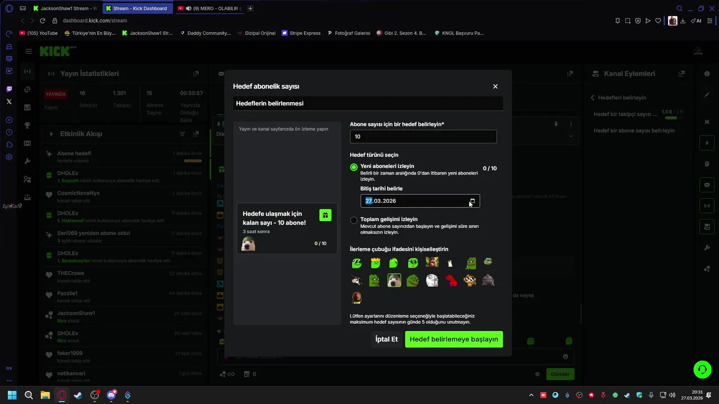Screen dimensions: 719x404
Task: Open the YouTube bookmark
Action: [x=39, y=33]
